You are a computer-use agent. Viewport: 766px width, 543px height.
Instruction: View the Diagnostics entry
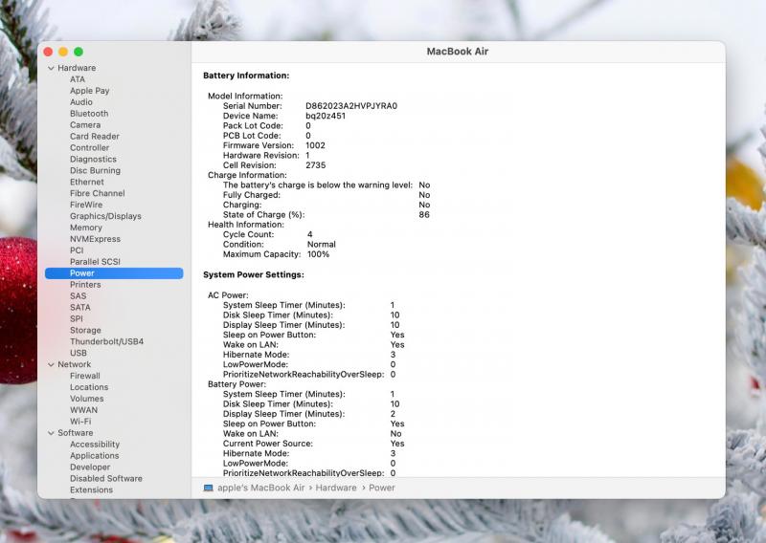click(93, 159)
